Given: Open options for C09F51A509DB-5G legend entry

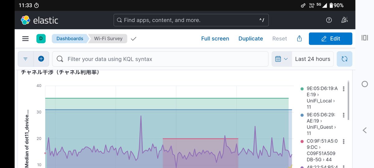Looking at the screenshot, I should click(x=343, y=141).
